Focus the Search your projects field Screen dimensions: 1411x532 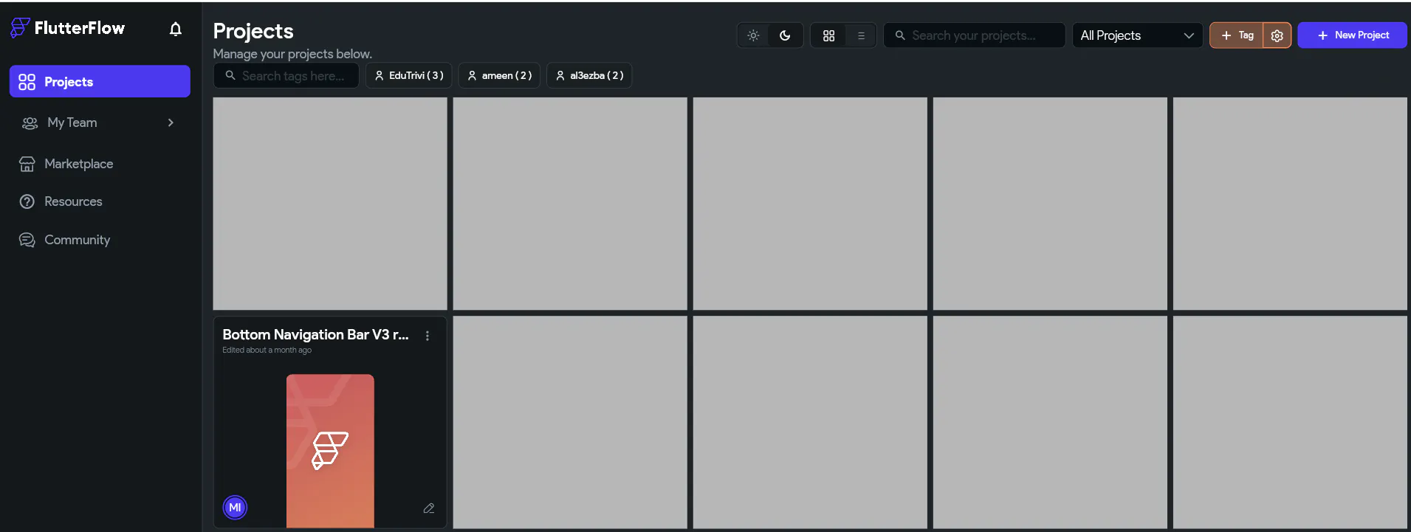(974, 35)
